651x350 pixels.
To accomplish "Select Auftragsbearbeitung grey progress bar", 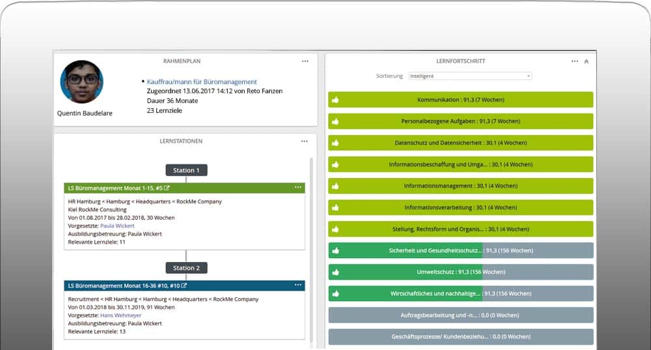I will pyautogui.click(x=461, y=315).
